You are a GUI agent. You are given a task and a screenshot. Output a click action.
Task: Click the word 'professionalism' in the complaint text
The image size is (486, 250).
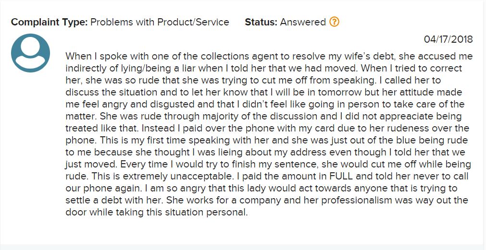pos(356,201)
